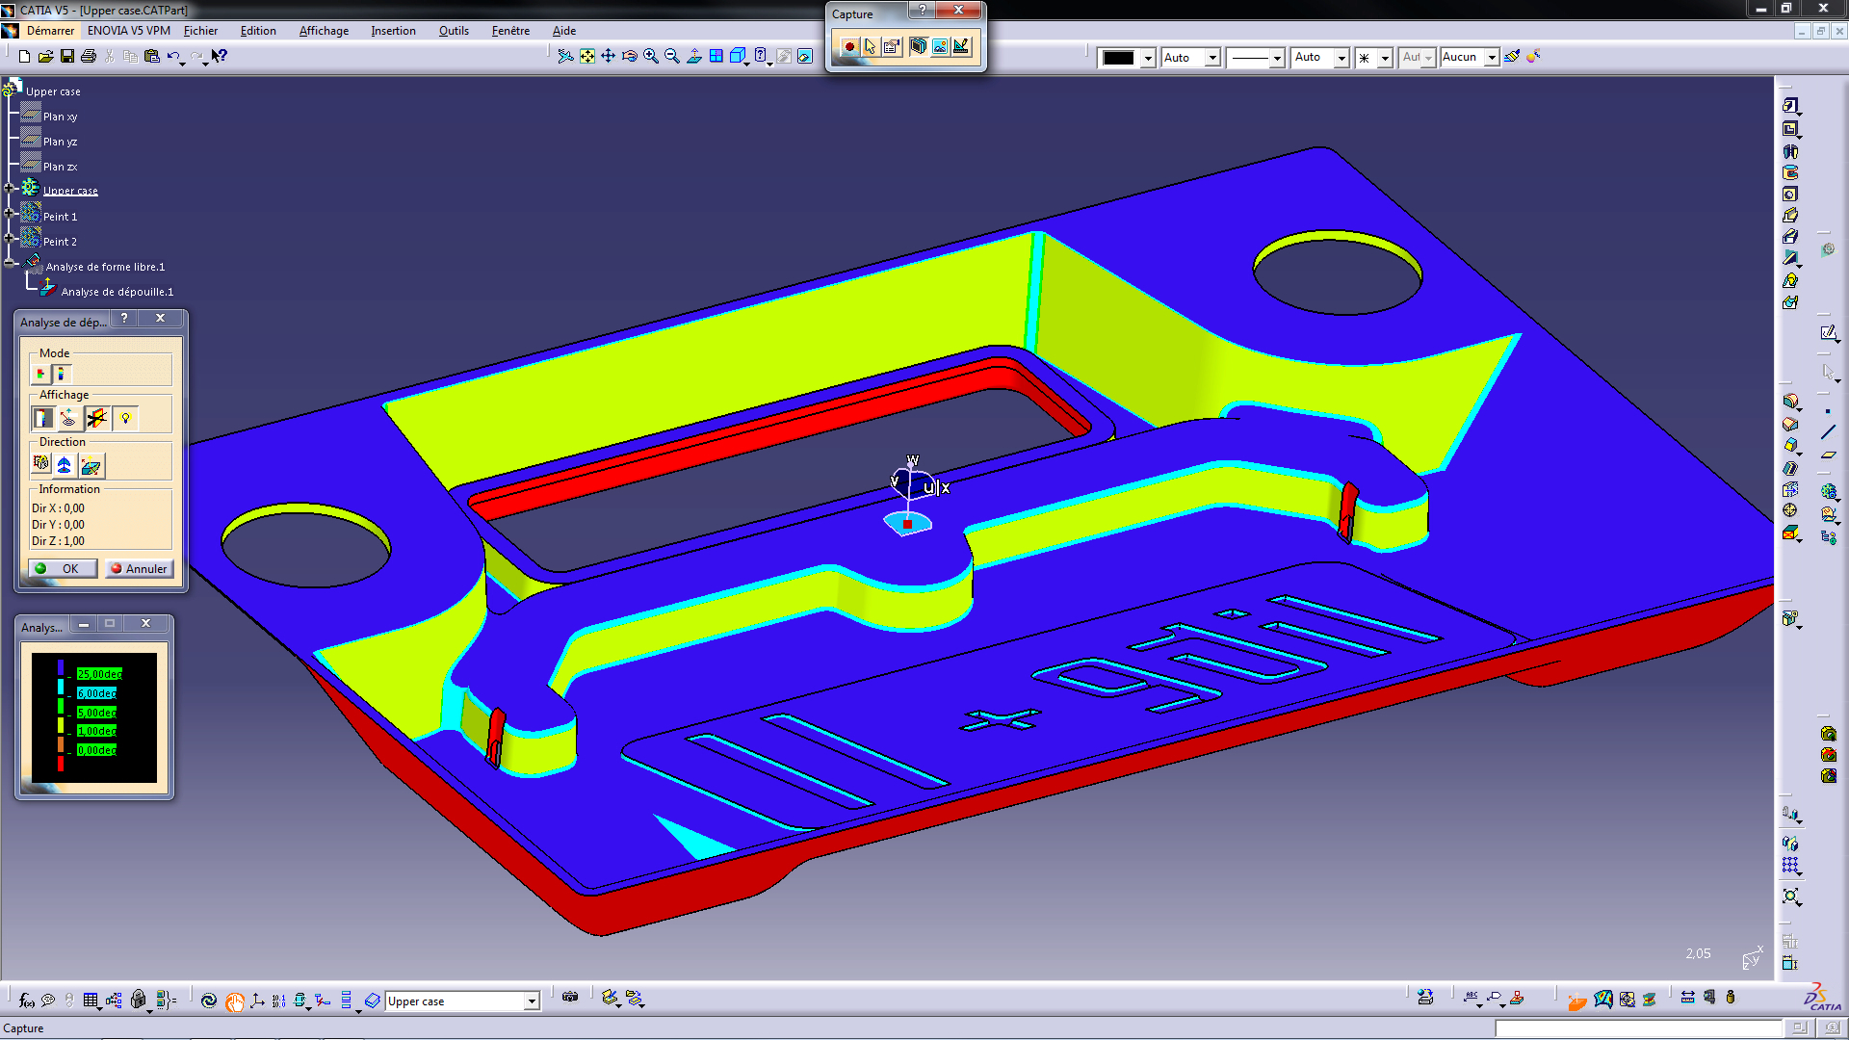The height and width of the screenshot is (1040, 1849).
Task: Toggle full color range mode in dialog
Action: pos(62,373)
